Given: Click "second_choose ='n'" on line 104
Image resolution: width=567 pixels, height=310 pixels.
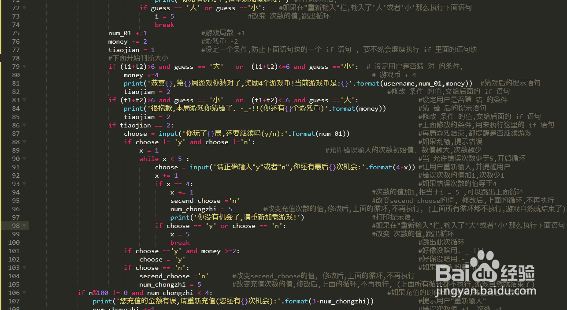Looking at the screenshot, I should pyautogui.click(x=174, y=276).
